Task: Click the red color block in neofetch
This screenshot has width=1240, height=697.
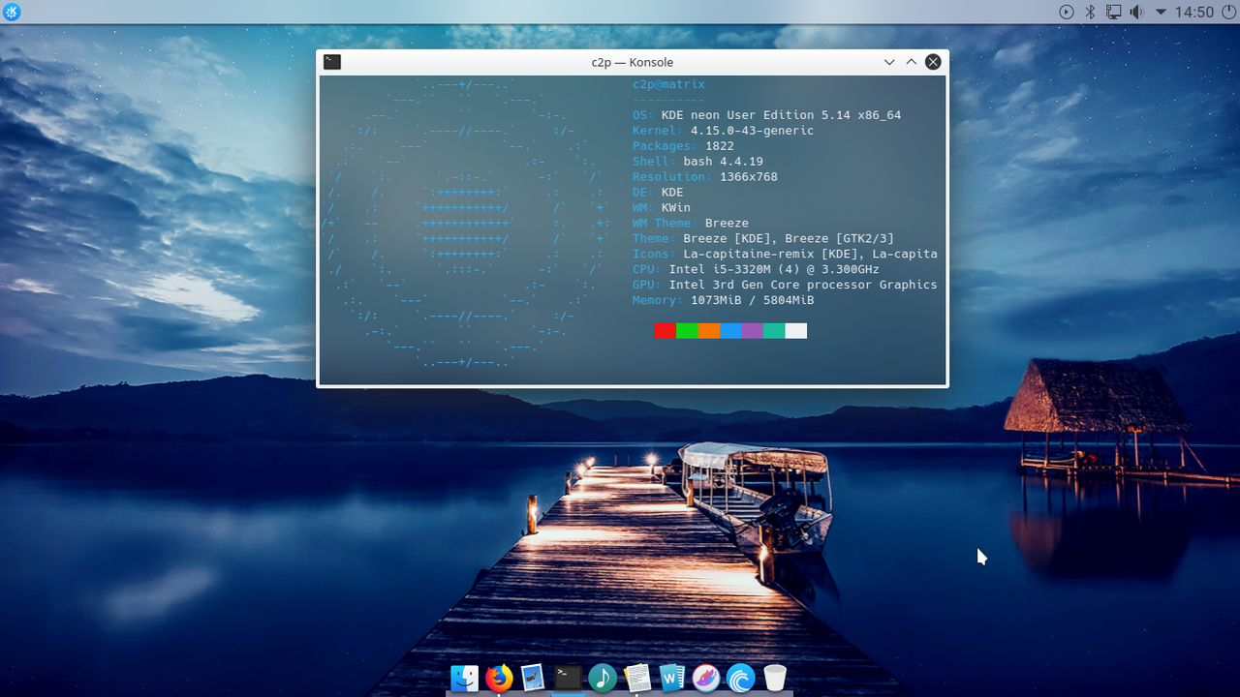Action: 665,331
